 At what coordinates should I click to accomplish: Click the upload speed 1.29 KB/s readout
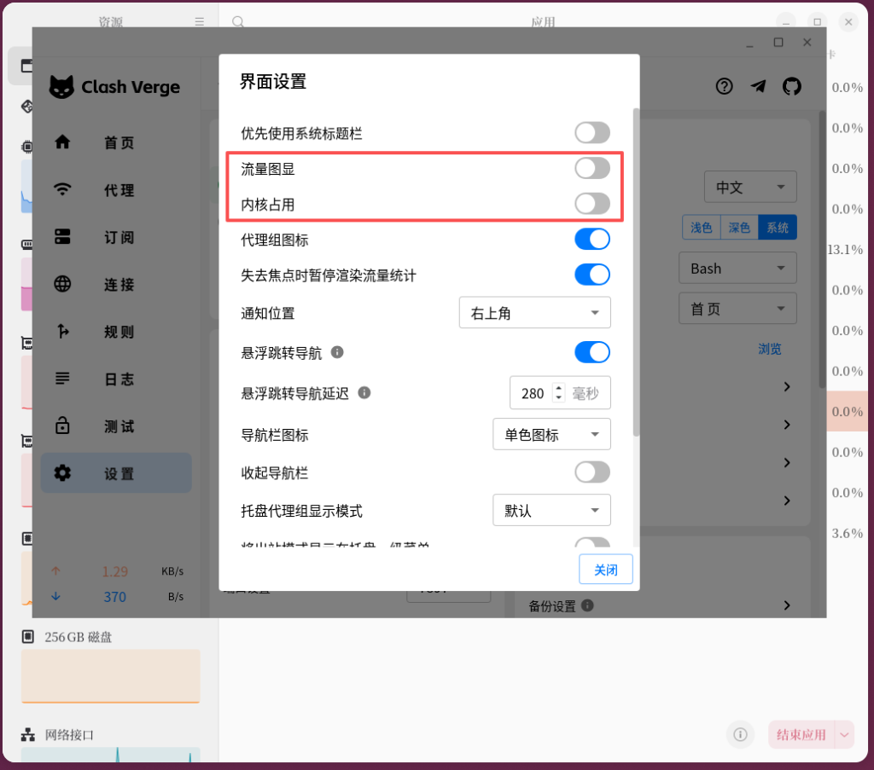tap(116, 571)
